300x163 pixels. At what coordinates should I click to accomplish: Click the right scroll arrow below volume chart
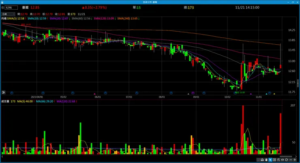coord(296,156)
